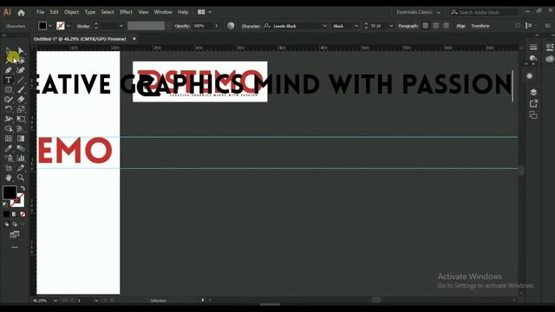Open Essentials Classic workspace switcher
Image resolution: width=555 pixels, height=312 pixels.
pos(418,12)
